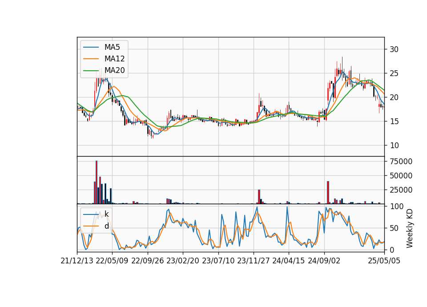This screenshot has height=307, width=427.
Task: Click the date label 25/05/05
Action: pyautogui.click(x=384, y=261)
